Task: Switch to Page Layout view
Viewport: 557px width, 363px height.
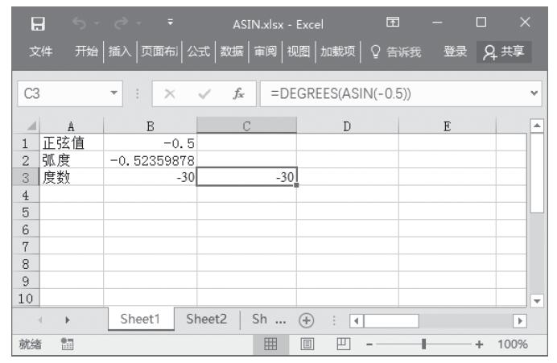Action: click(x=307, y=344)
